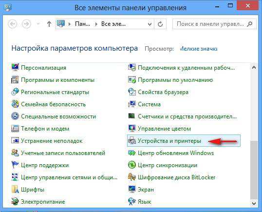
Task: Click the control panel search field
Action: coord(210,24)
